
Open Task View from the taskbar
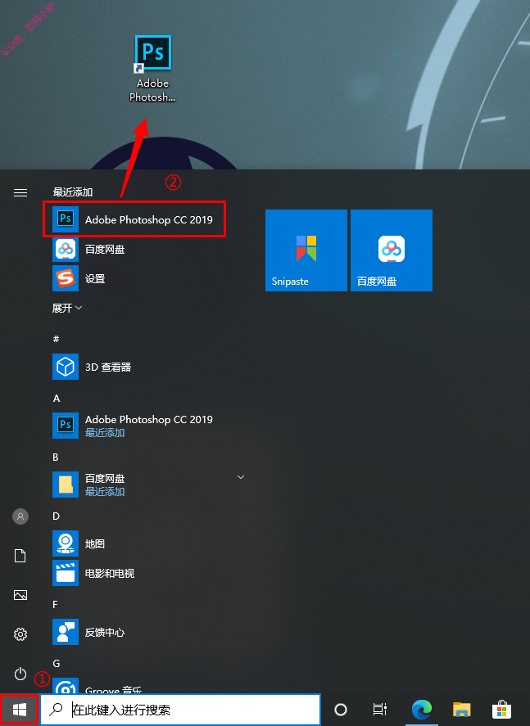pyautogui.click(x=380, y=710)
